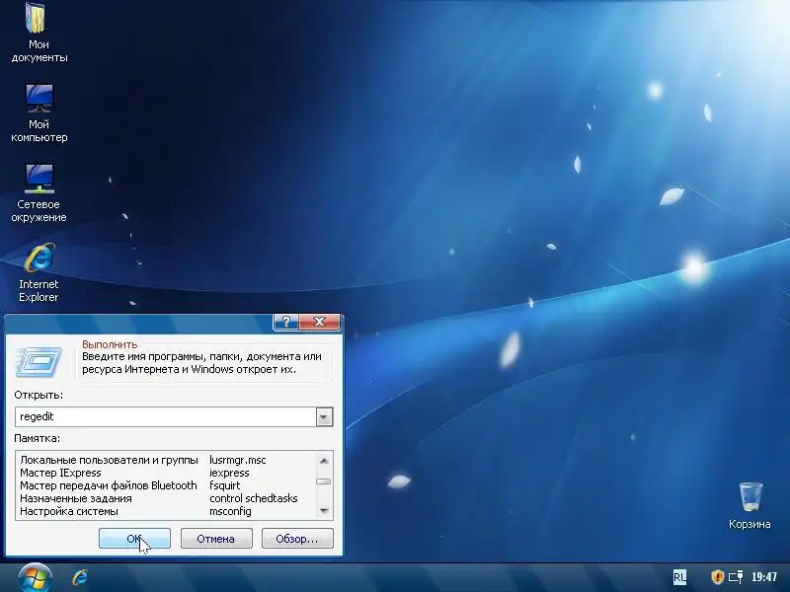Click the Памятка list scrollbar thumb
The image size is (790, 592).
coord(324,481)
